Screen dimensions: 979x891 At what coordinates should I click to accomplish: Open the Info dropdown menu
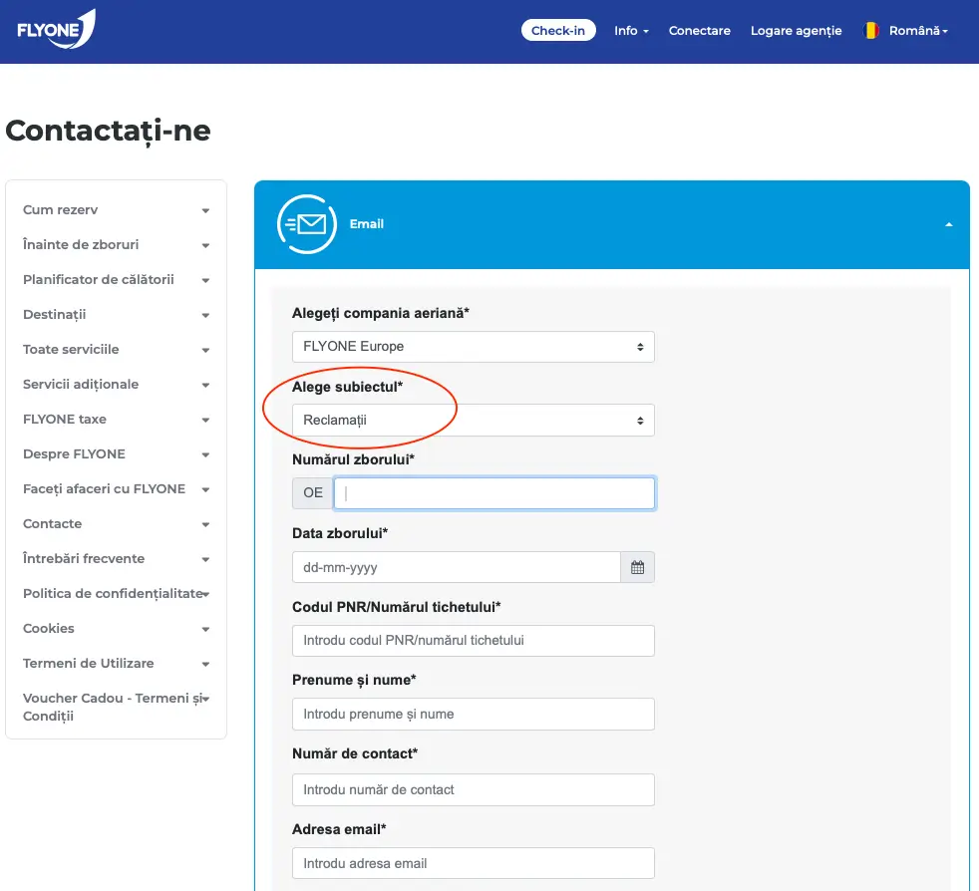pyautogui.click(x=631, y=31)
